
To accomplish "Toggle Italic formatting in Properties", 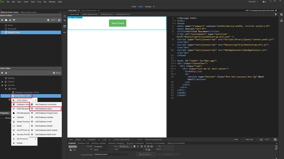I will pyautogui.click(x=138, y=146).
